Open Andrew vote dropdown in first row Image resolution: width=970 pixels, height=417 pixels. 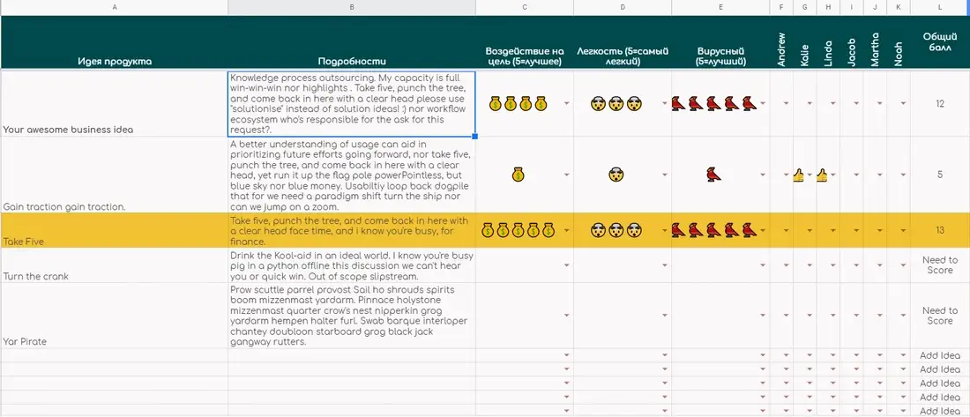787,103
